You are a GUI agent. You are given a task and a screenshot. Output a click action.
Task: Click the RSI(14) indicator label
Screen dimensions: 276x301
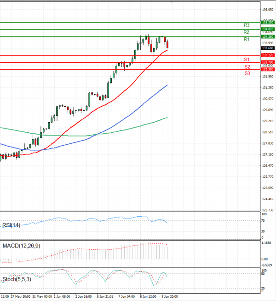tap(11, 225)
